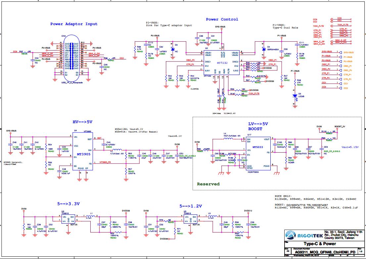Click the 'Type-C Dual Role' note
The height and width of the screenshot is (259, 366).
click(285, 27)
